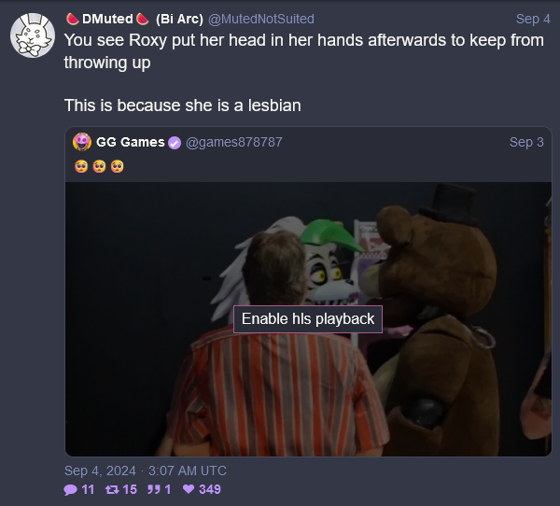Open the @MutedNotSuited handle link
560x506 pixels.
[x=261, y=19]
